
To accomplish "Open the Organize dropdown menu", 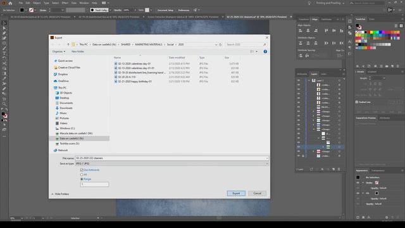I will coord(59,51).
